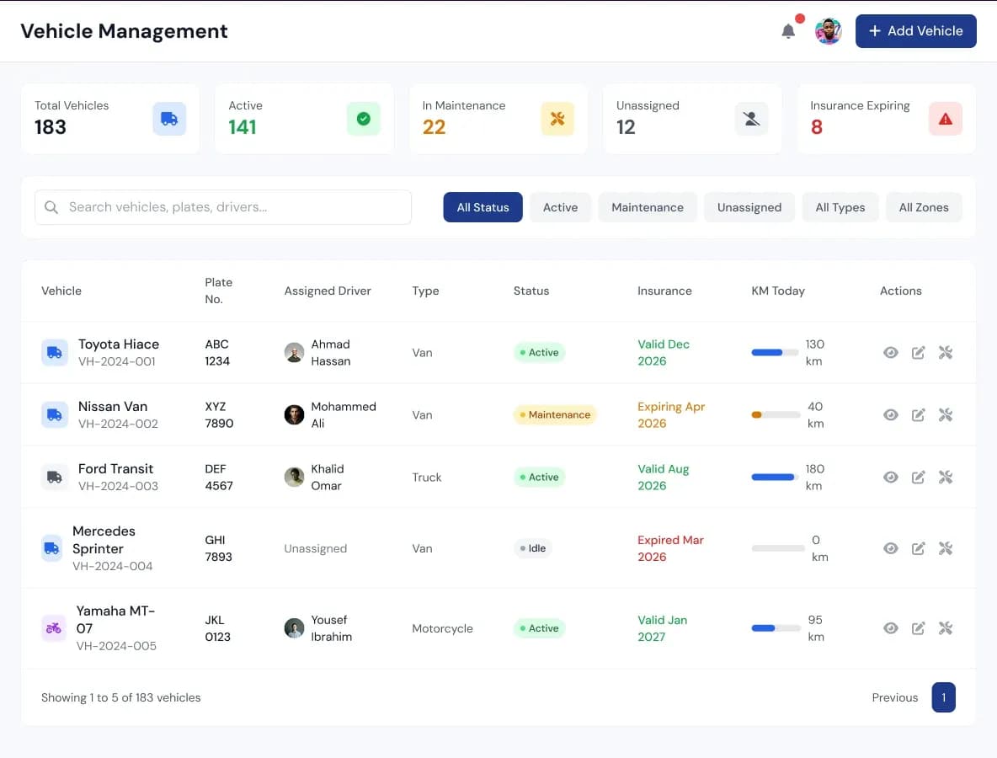The width and height of the screenshot is (997, 758).
Task: Click the Yamaha motorcycle icon
Action: 53,628
